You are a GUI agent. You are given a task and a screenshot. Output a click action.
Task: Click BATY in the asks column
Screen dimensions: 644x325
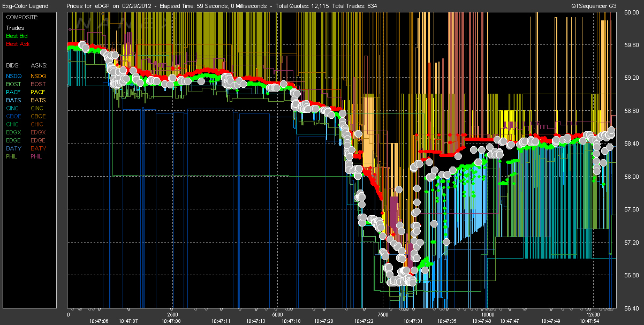(39, 148)
